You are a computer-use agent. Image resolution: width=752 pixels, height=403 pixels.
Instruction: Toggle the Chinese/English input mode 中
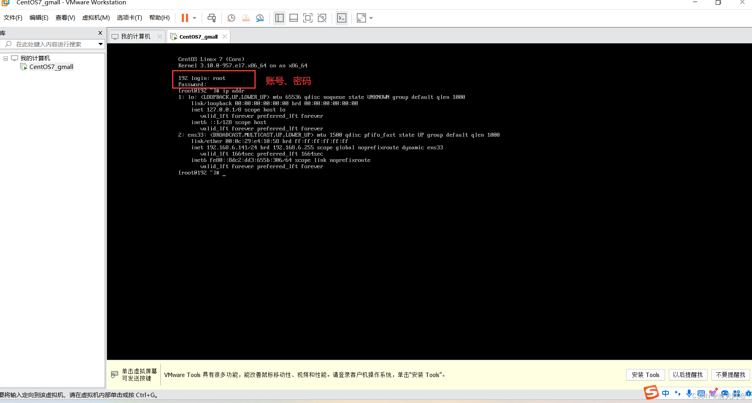pyautogui.click(x=665, y=393)
